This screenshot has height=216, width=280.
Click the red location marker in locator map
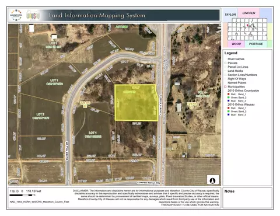pos(247,25)
